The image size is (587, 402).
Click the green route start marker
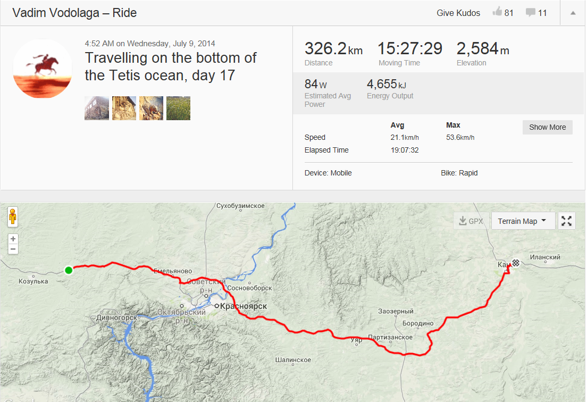[69, 270]
